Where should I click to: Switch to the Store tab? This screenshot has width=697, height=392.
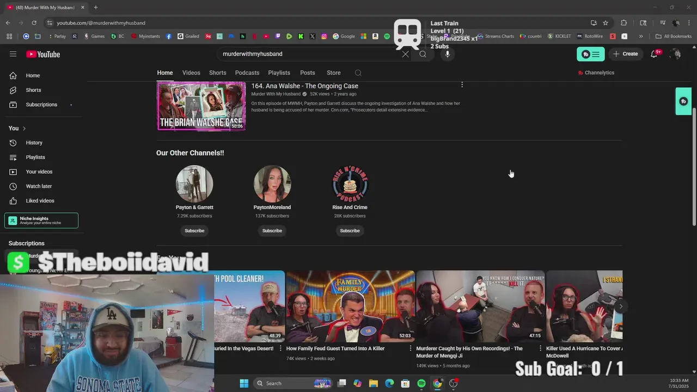click(334, 73)
